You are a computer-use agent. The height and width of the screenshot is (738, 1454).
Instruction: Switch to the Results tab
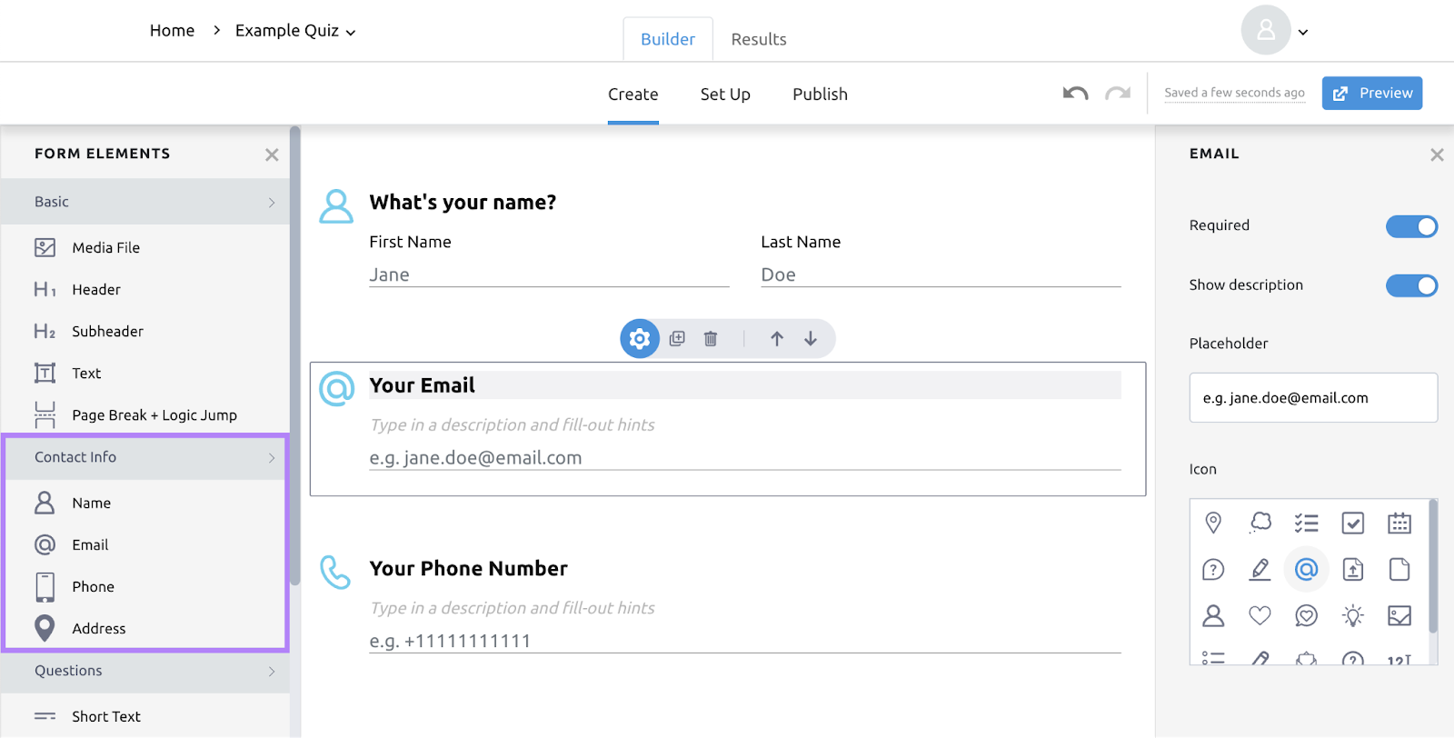(759, 39)
